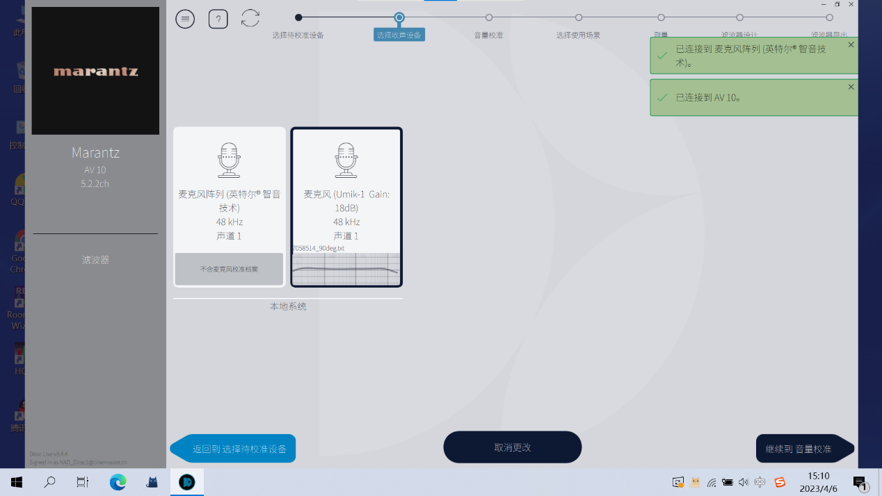
Task: Open the Wi-Fi network tray icon
Action: click(712, 482)
